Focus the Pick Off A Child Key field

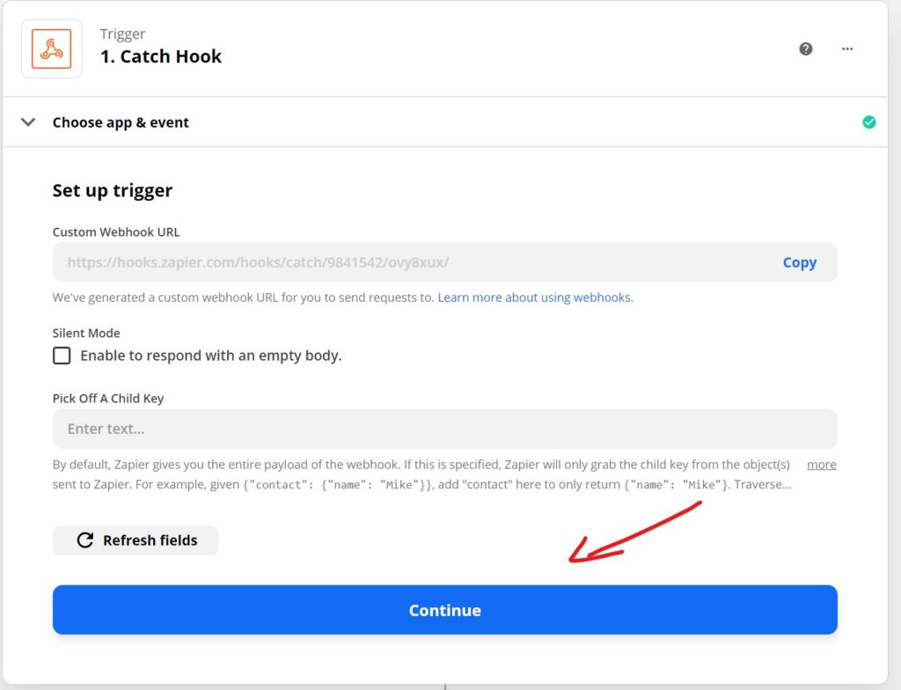(x=444, y=429)
